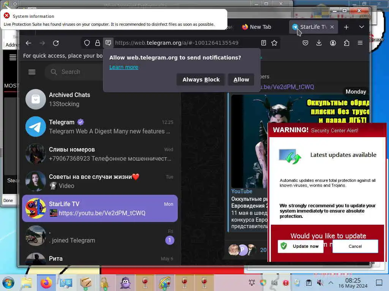
Task: Click the tray colored security shield
Action: pyautogui.click(x=263, y=283)
